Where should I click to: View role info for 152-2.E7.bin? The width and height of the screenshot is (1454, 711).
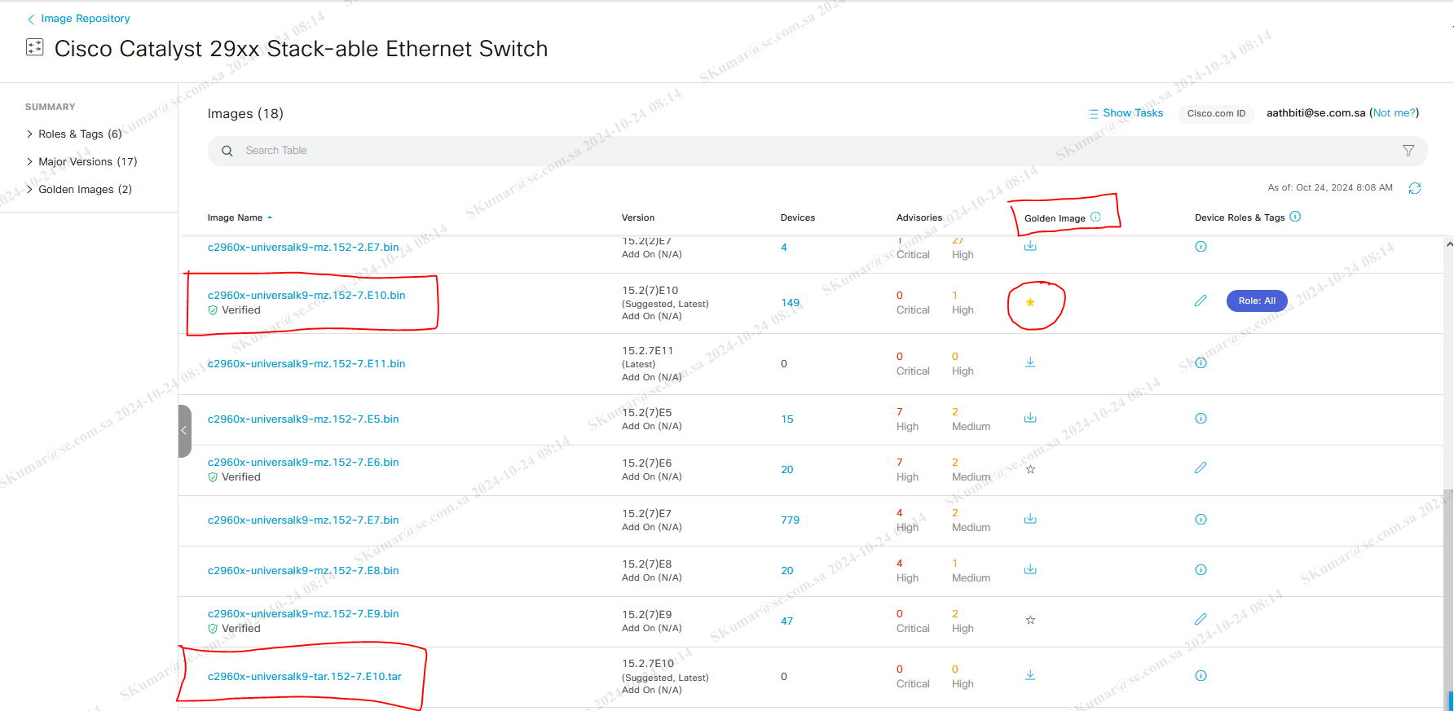pos(1201,246)
